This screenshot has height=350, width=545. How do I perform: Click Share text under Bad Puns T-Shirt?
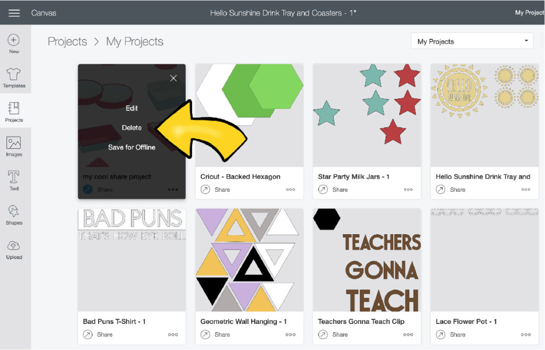point(105,335)
